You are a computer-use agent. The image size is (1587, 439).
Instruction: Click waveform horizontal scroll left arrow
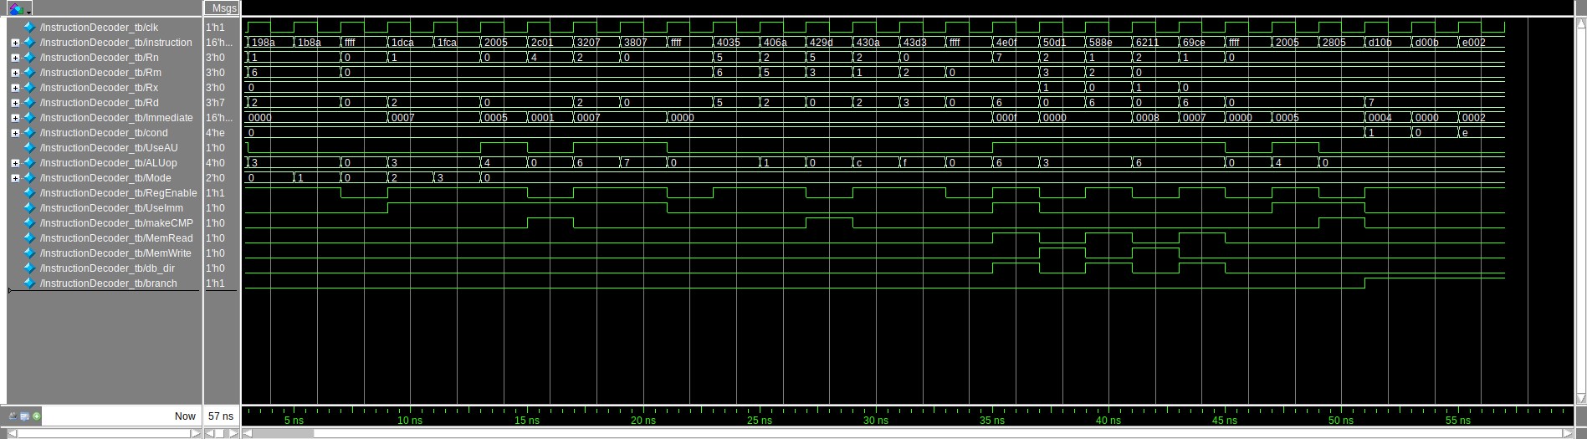[x=247, y=433]
